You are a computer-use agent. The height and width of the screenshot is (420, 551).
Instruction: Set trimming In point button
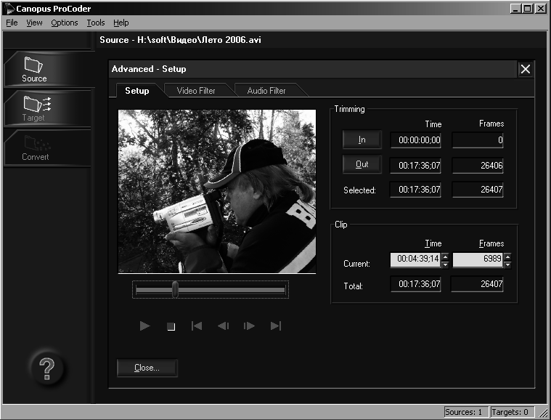[362, 140]
